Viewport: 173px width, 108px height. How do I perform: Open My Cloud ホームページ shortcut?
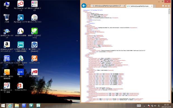[x=21, y=6]
